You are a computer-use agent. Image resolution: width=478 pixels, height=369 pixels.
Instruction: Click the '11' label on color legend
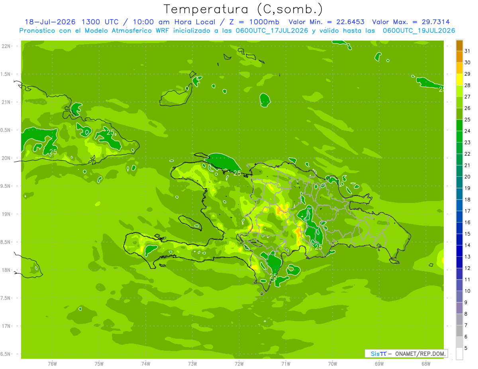click(x=467, y=279)
